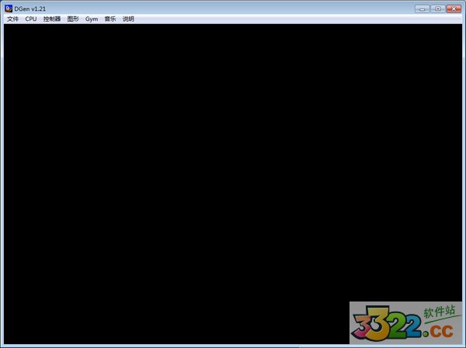Click the DGen app icon in title bar

(x=8, y=8)
